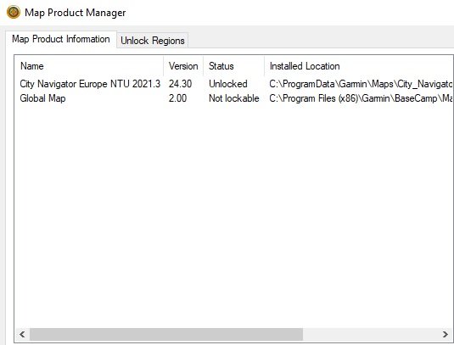This screenshot has height=345, width=454.
Task: Sort list by Installed Location column header
Action: [x=359, y=66]
